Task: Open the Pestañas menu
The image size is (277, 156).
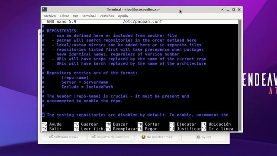Action: [107, 16]
